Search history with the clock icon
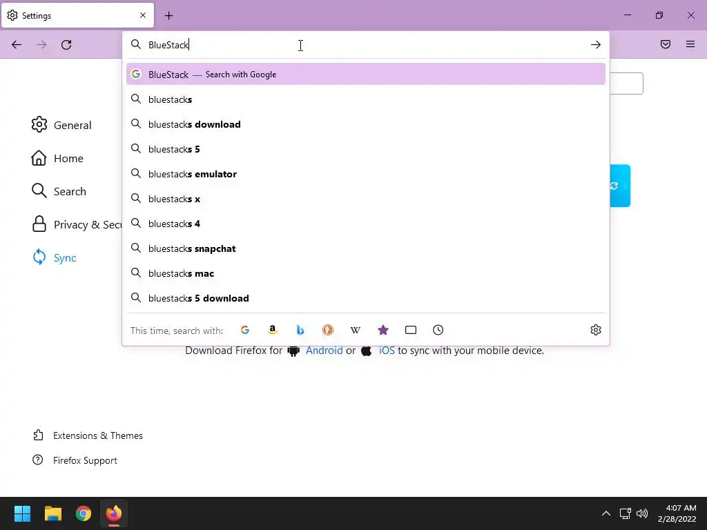707x530 pixels. click(438, 330)
